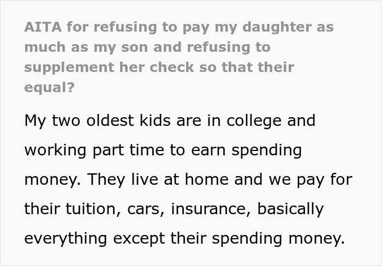Click the word "basically" in the paragraph
382x266 pixels.
coord(290,209)
